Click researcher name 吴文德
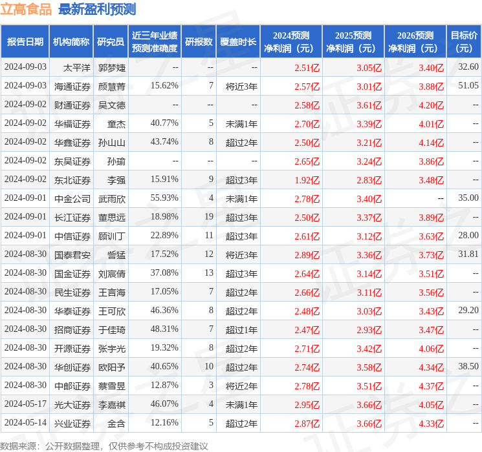482x452 pixels. [111, 105]
